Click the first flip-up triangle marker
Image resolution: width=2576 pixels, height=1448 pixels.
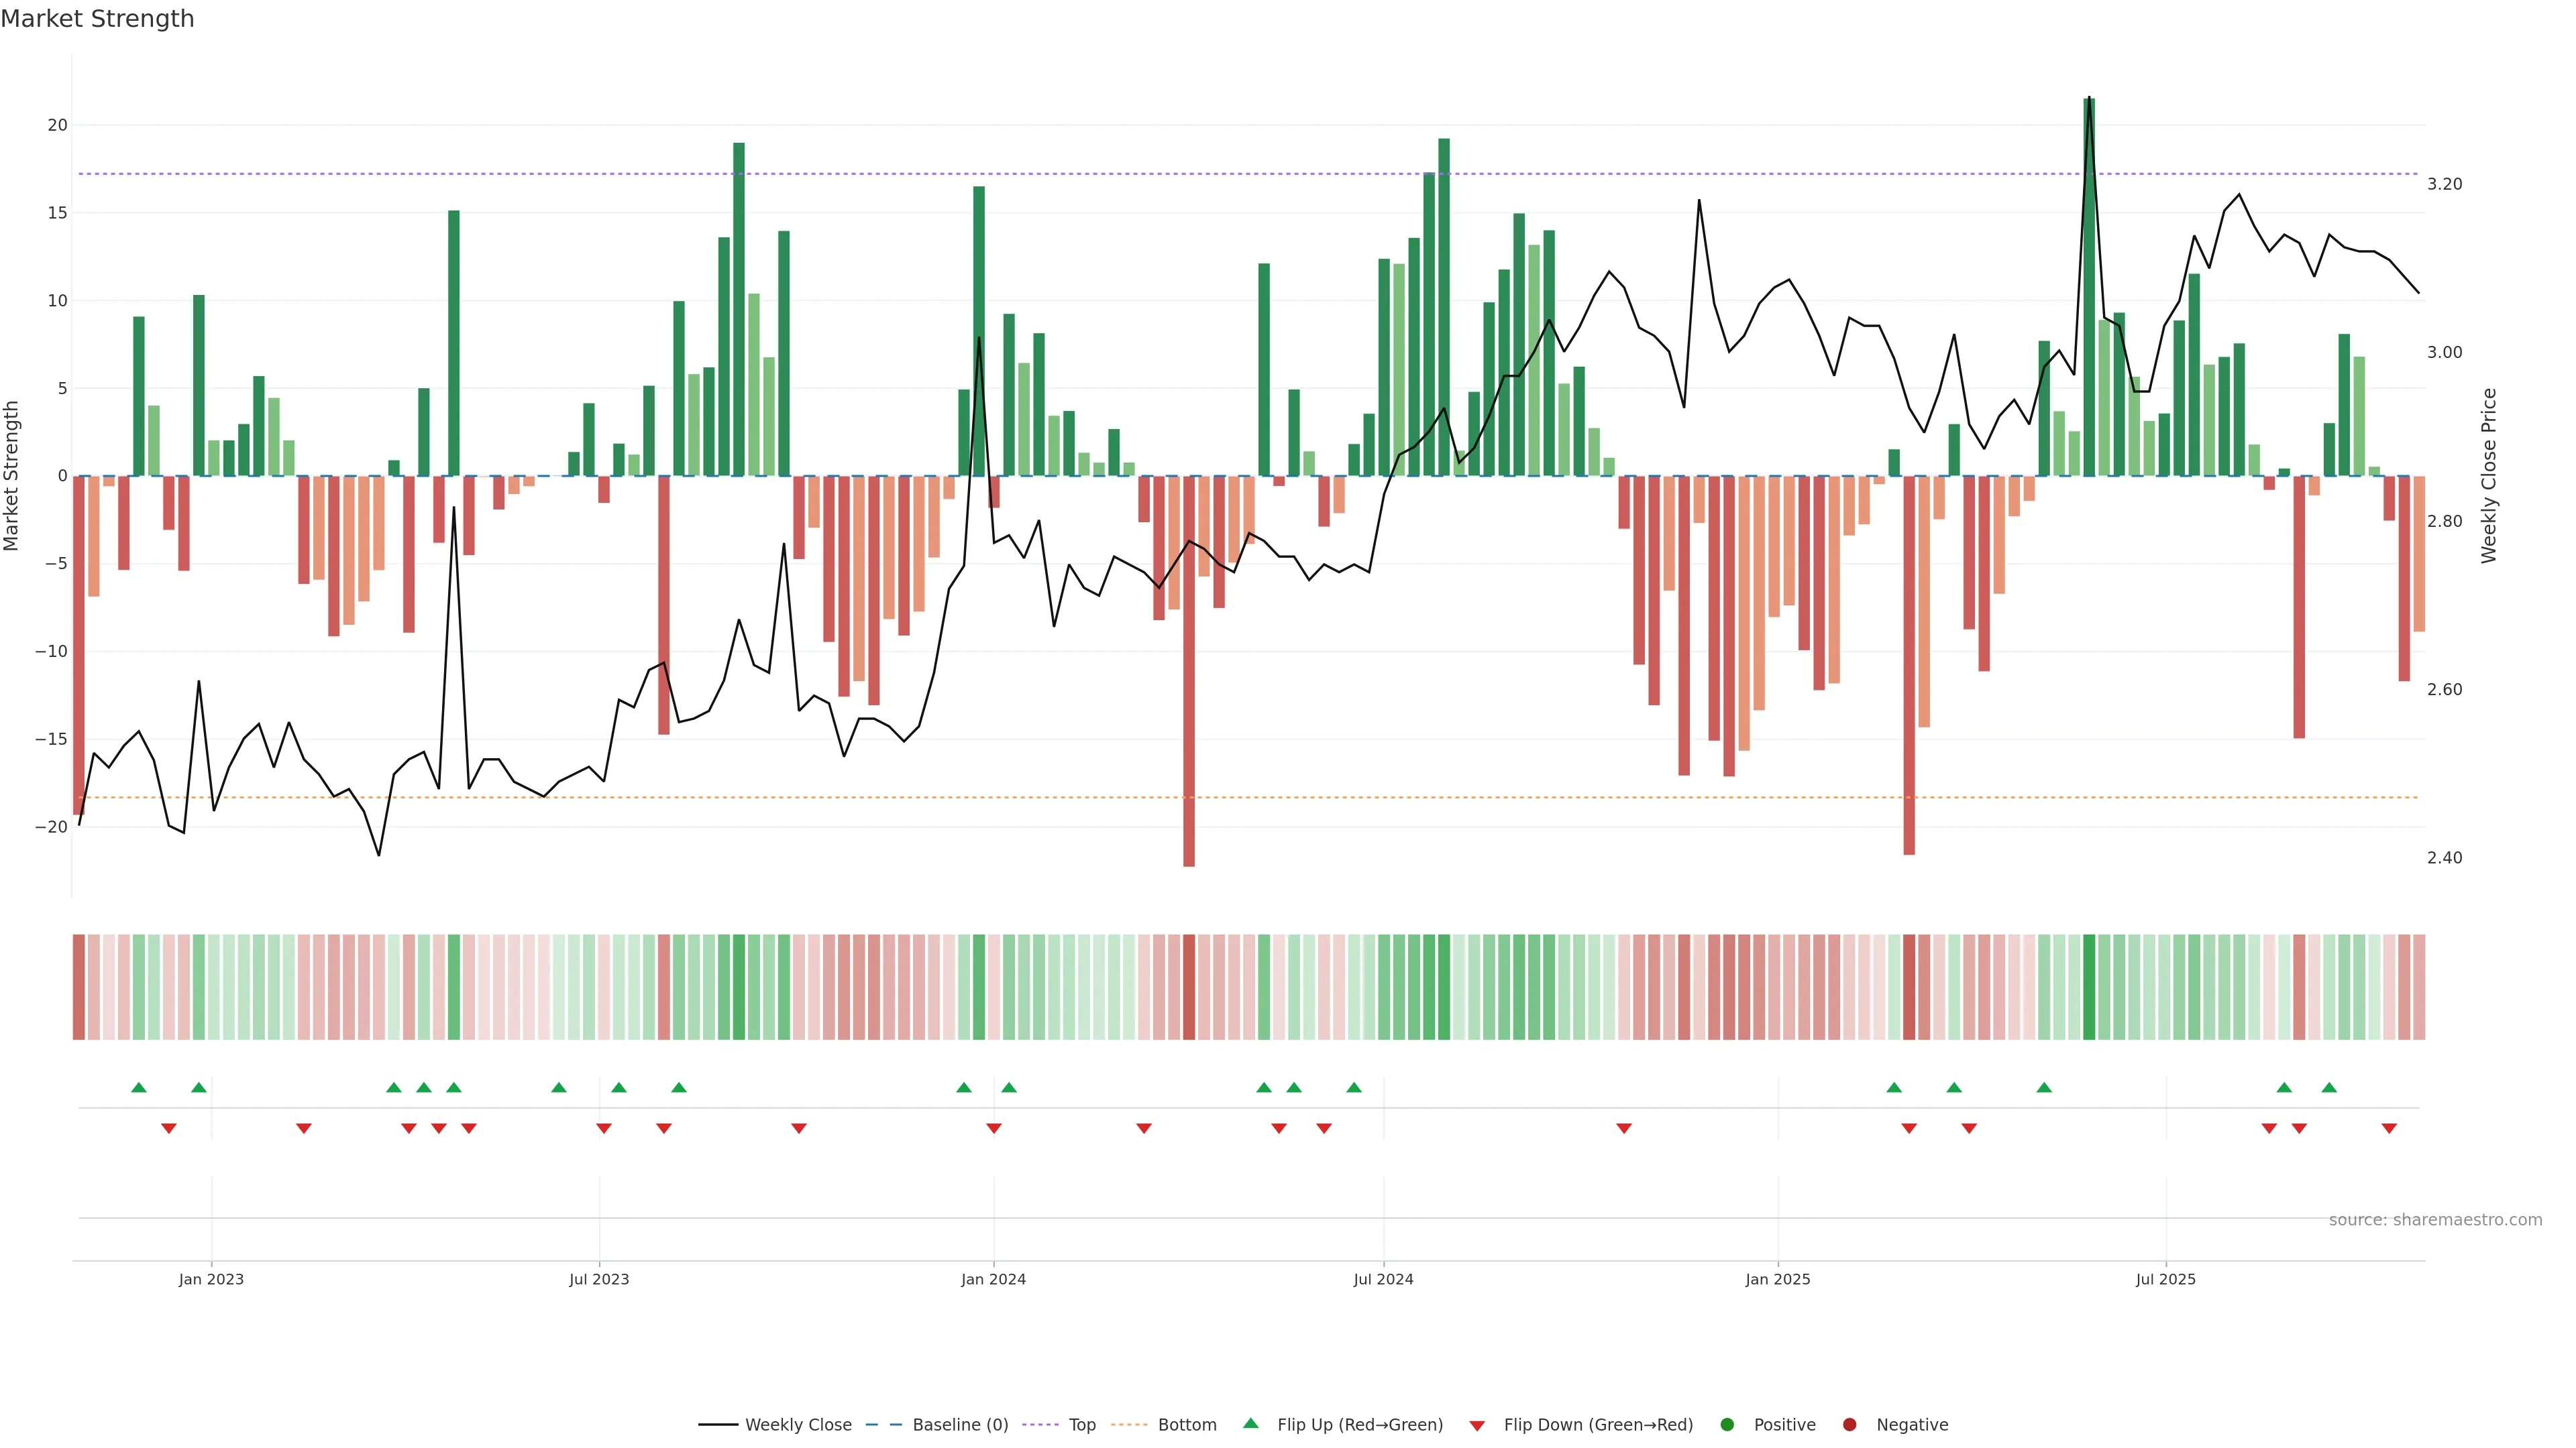(x=139, y=1087)
